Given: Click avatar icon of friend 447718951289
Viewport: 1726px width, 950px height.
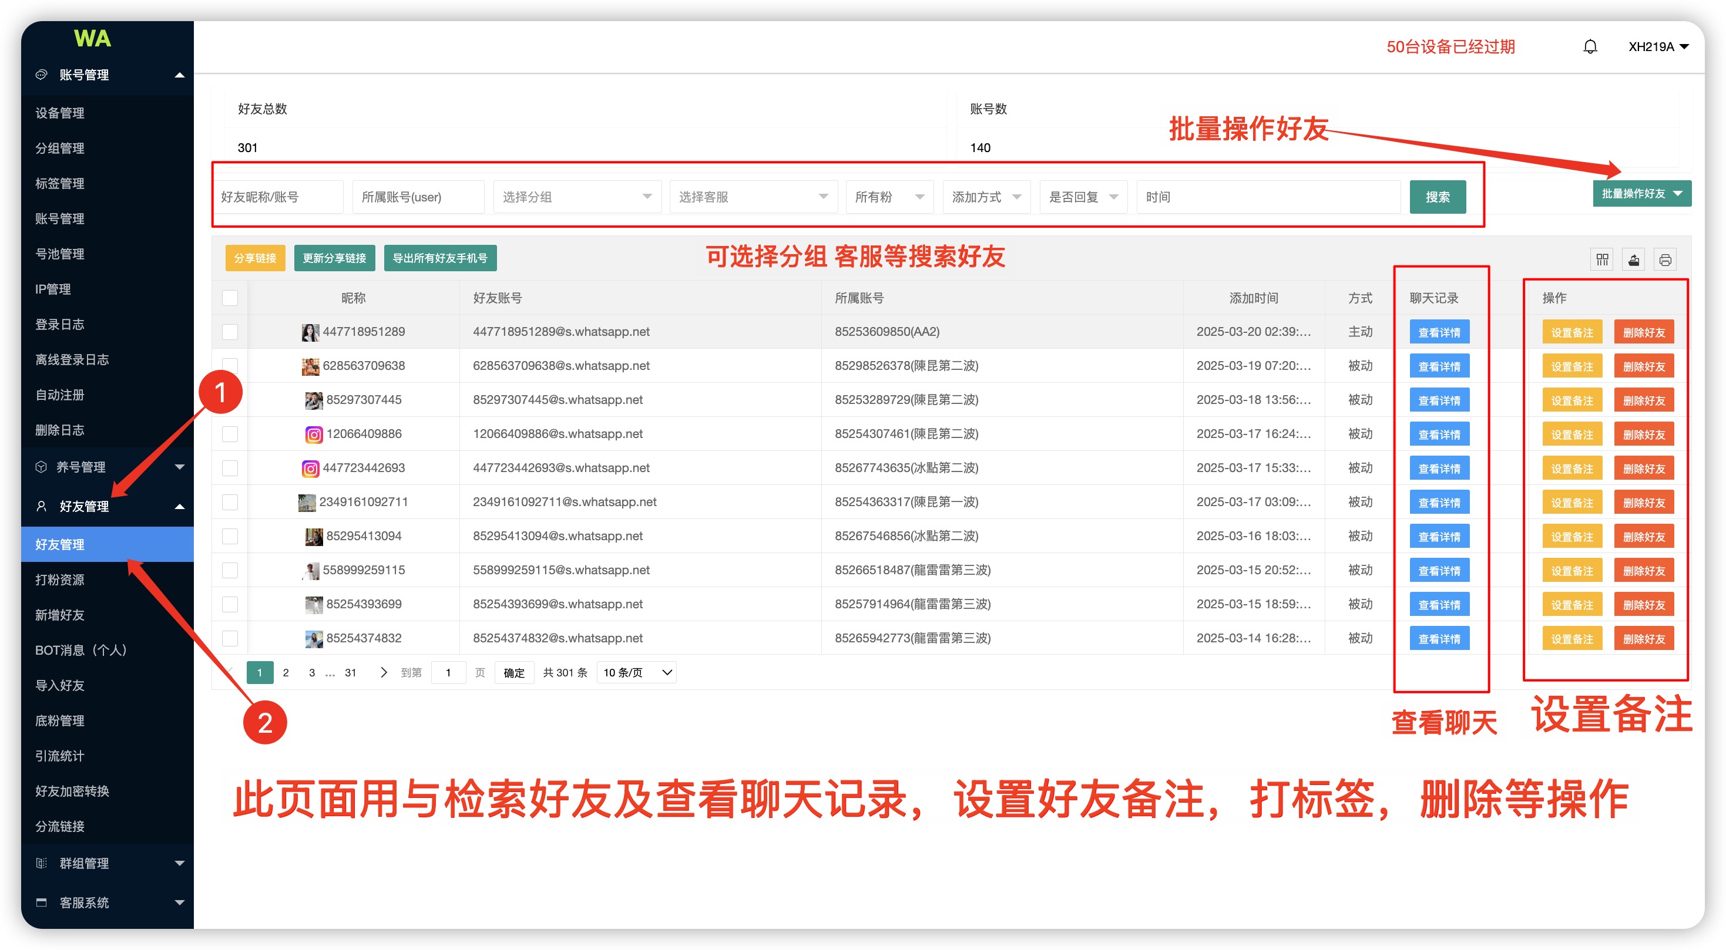Looking at the screenshot, I should (310, 332).
